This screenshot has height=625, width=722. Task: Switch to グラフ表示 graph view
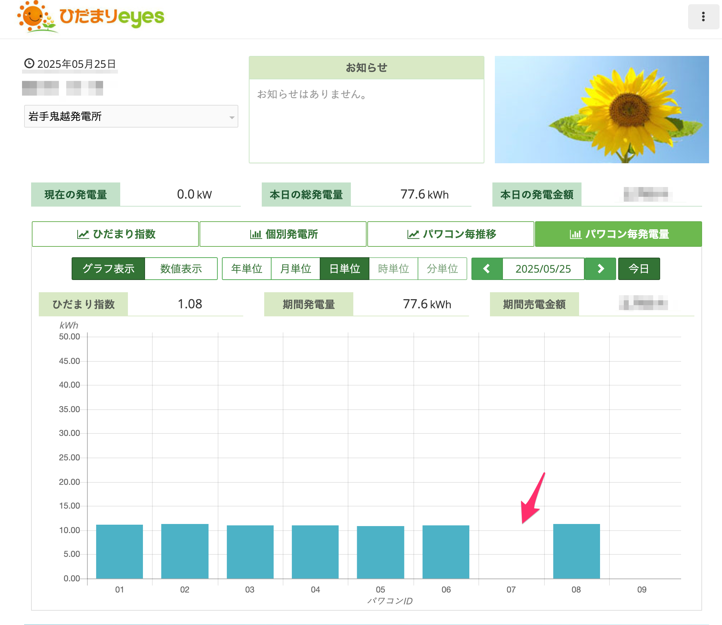108,268
